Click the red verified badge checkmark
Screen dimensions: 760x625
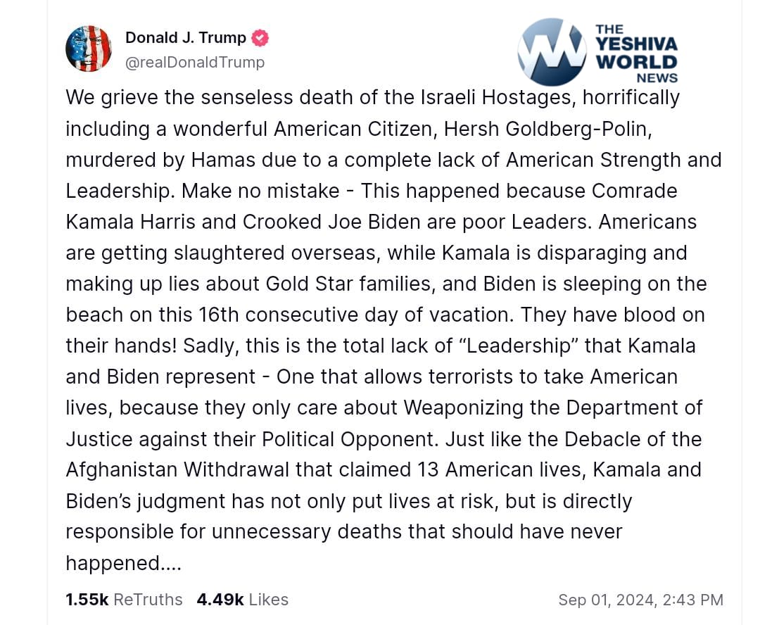coord(260,38)
